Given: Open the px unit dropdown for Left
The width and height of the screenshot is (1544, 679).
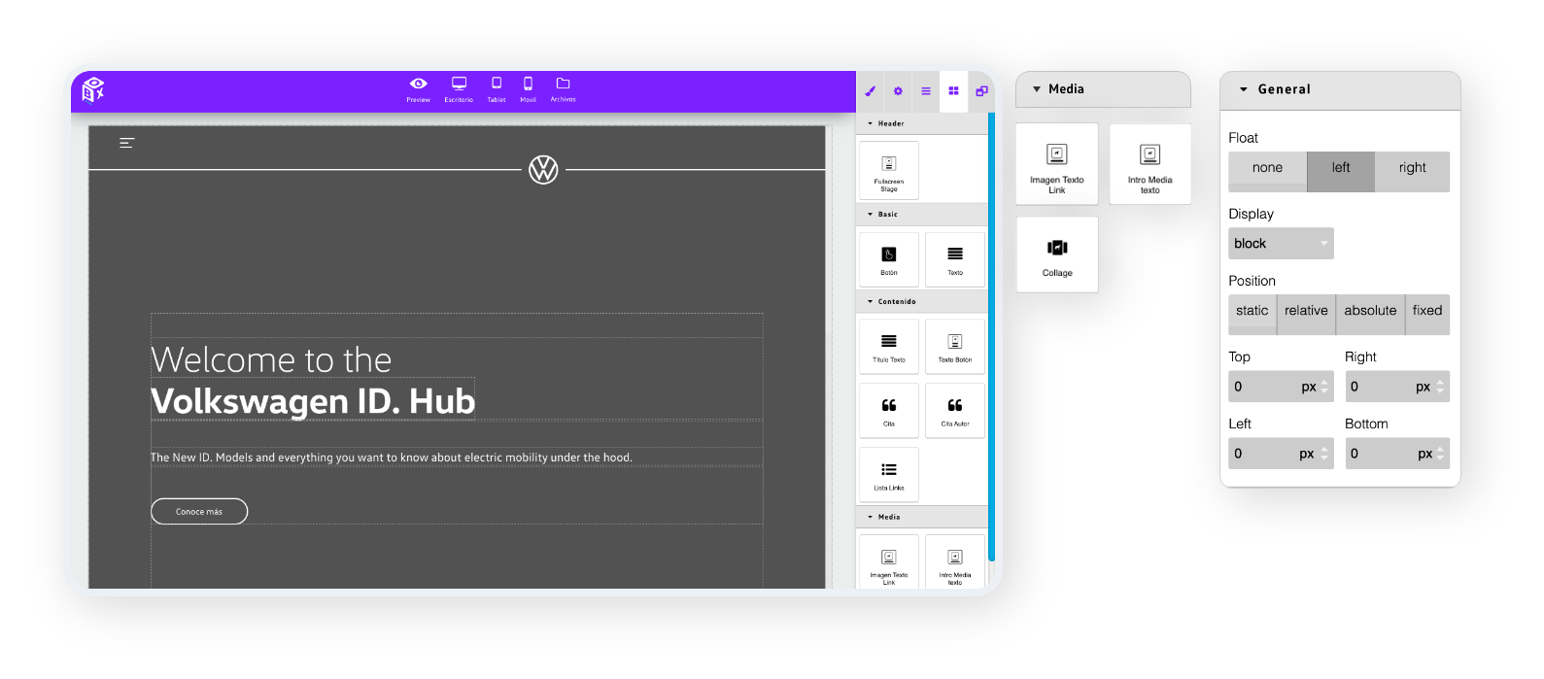Looking at the screenshot, I should [1307, 454].
